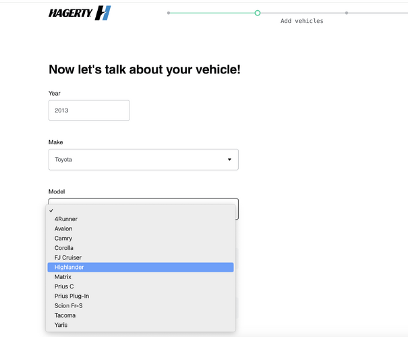Screen dimensions: 408x337
Task: Select Avalon from the model list
Action: [140, 228]
